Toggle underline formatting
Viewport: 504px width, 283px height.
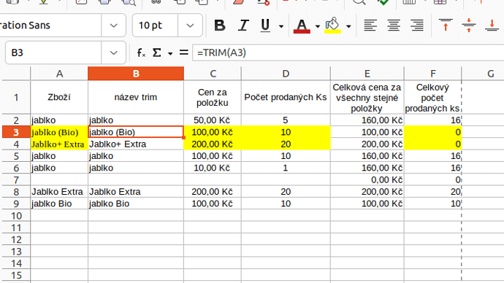pos(265,26)
